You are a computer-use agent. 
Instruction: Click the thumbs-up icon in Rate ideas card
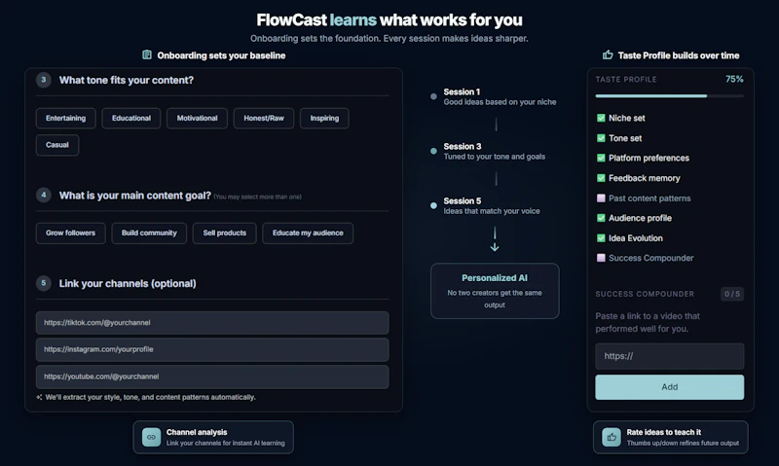coord(612,437)
